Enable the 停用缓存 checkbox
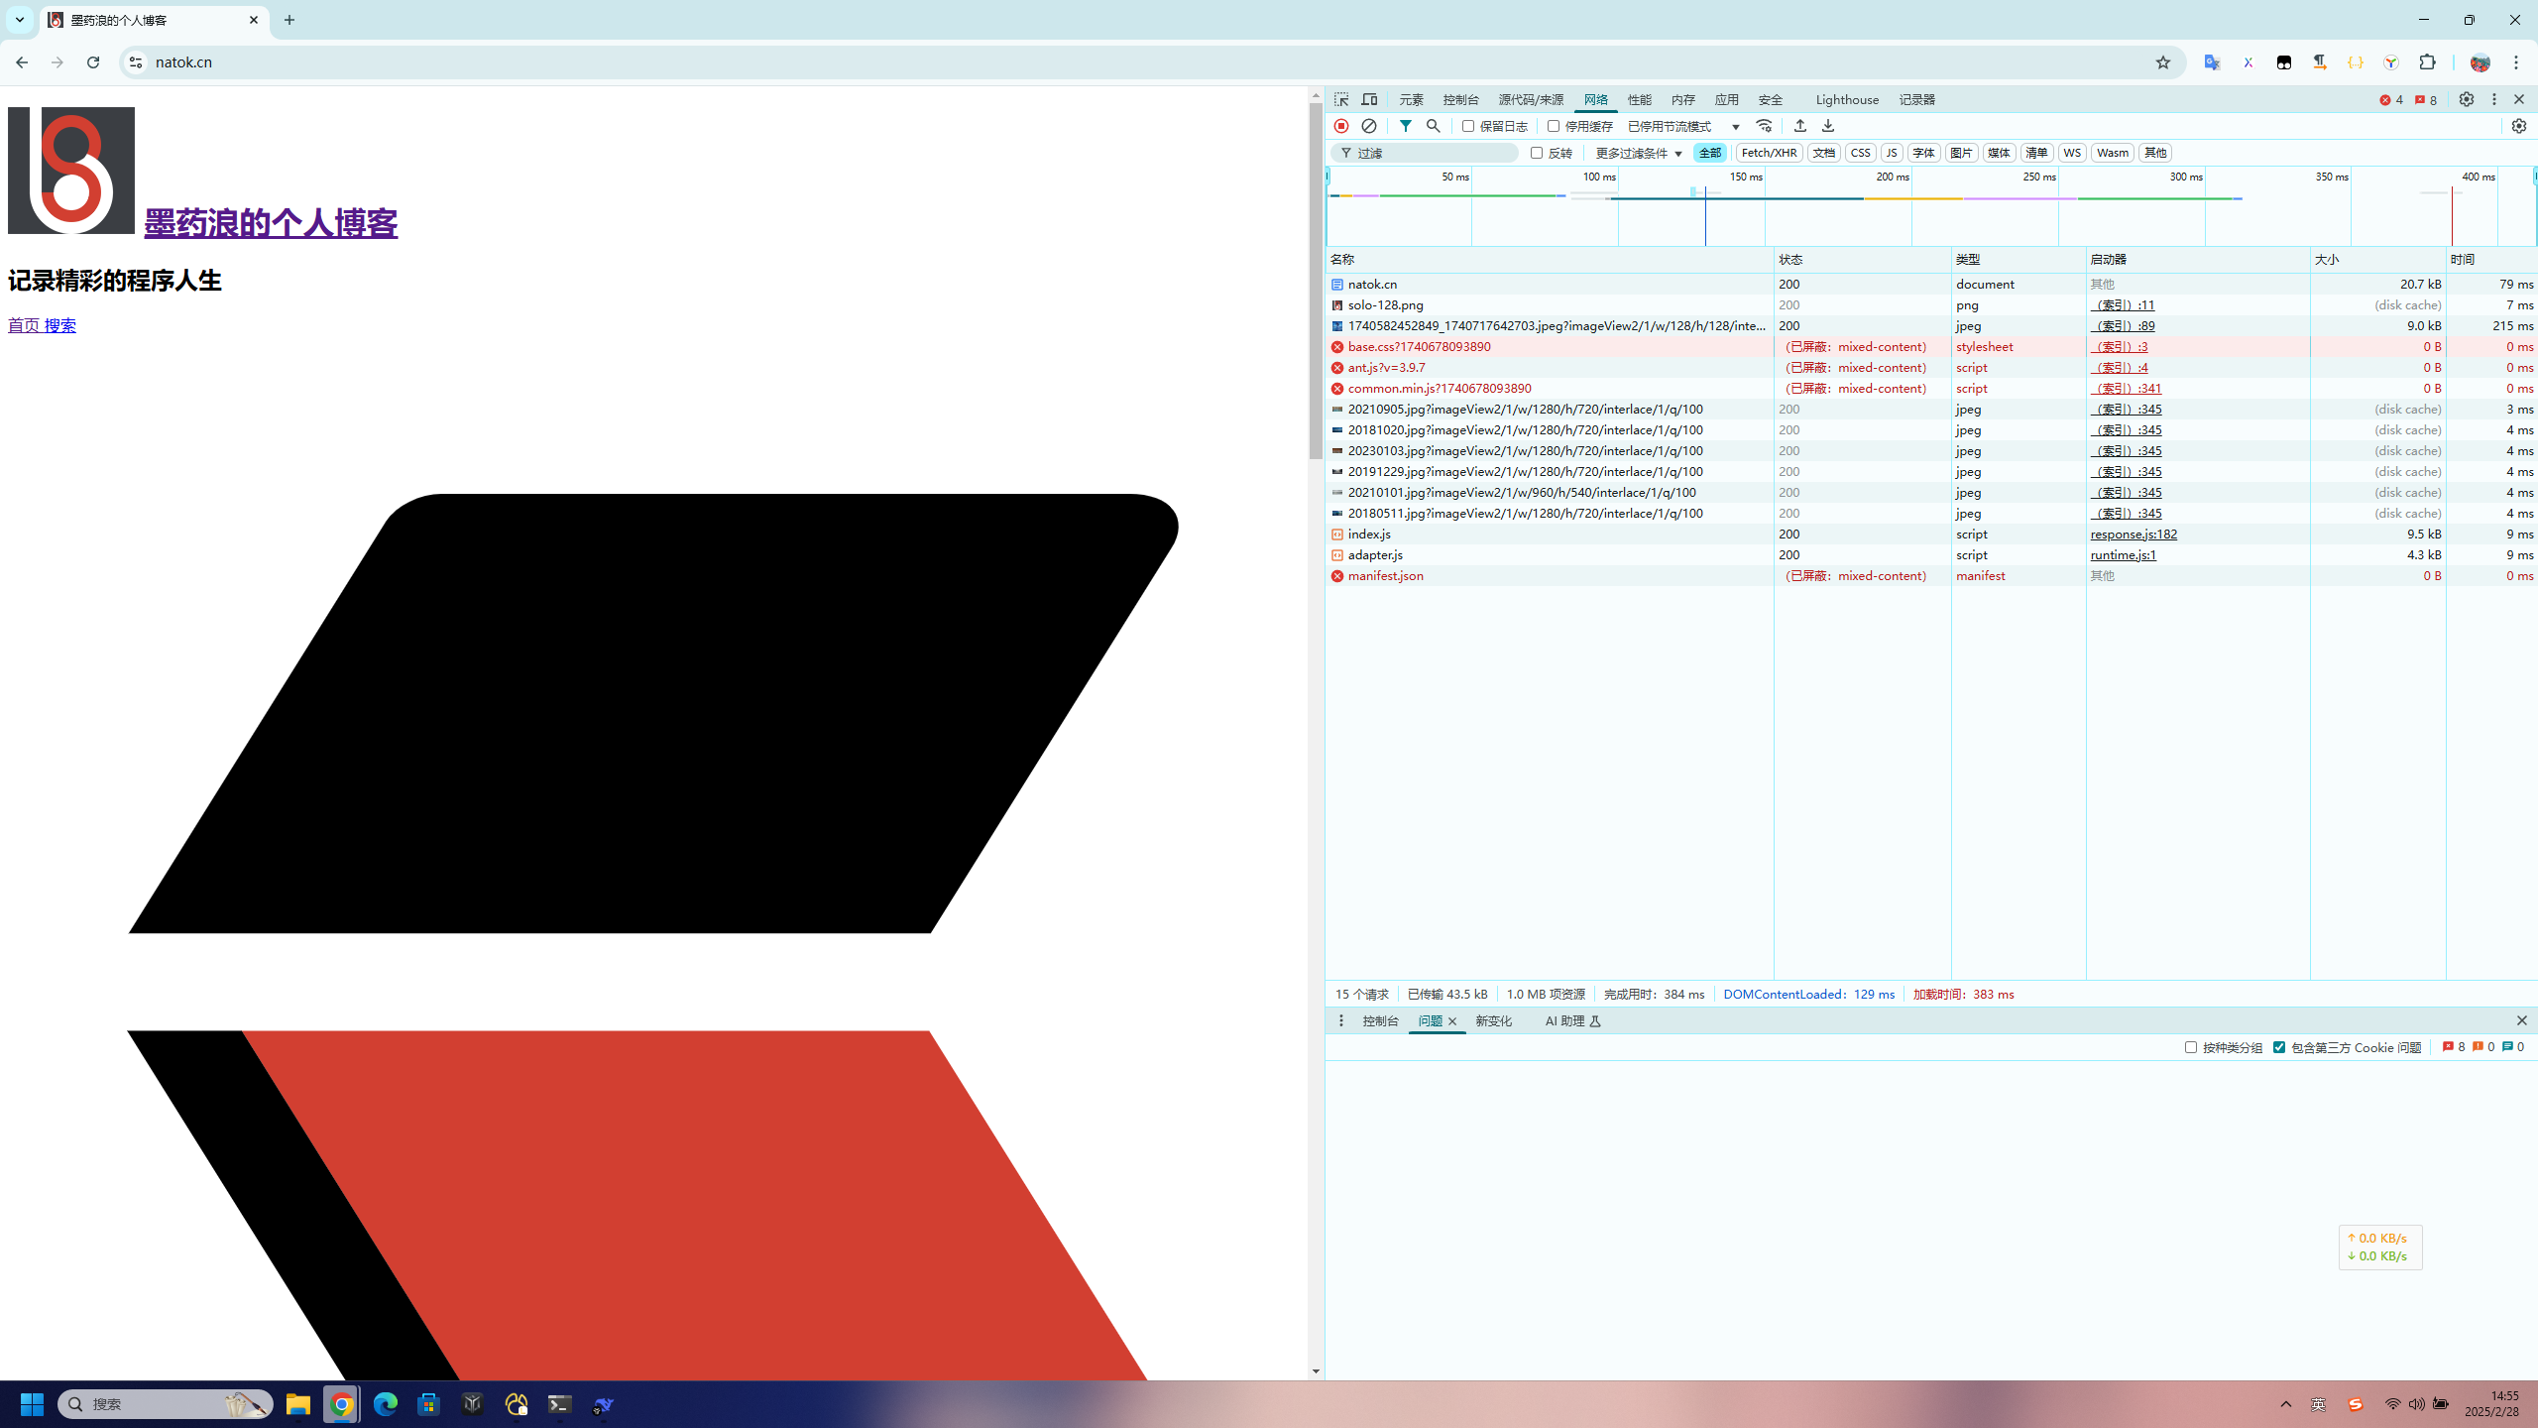Image resolution: width=2538 pixels, height=1428 pixels. [x=1554, y=126]
